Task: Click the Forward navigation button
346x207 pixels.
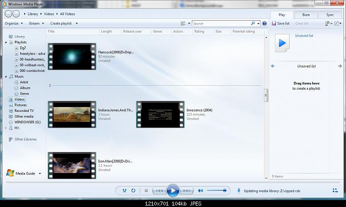Action: coord(16,14)
